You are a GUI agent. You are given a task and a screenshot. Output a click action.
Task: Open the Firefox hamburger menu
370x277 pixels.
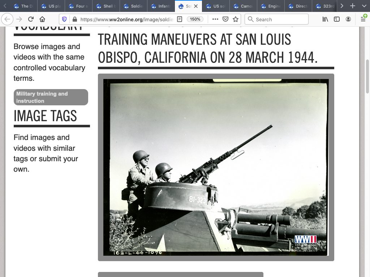tap(363, 19)
